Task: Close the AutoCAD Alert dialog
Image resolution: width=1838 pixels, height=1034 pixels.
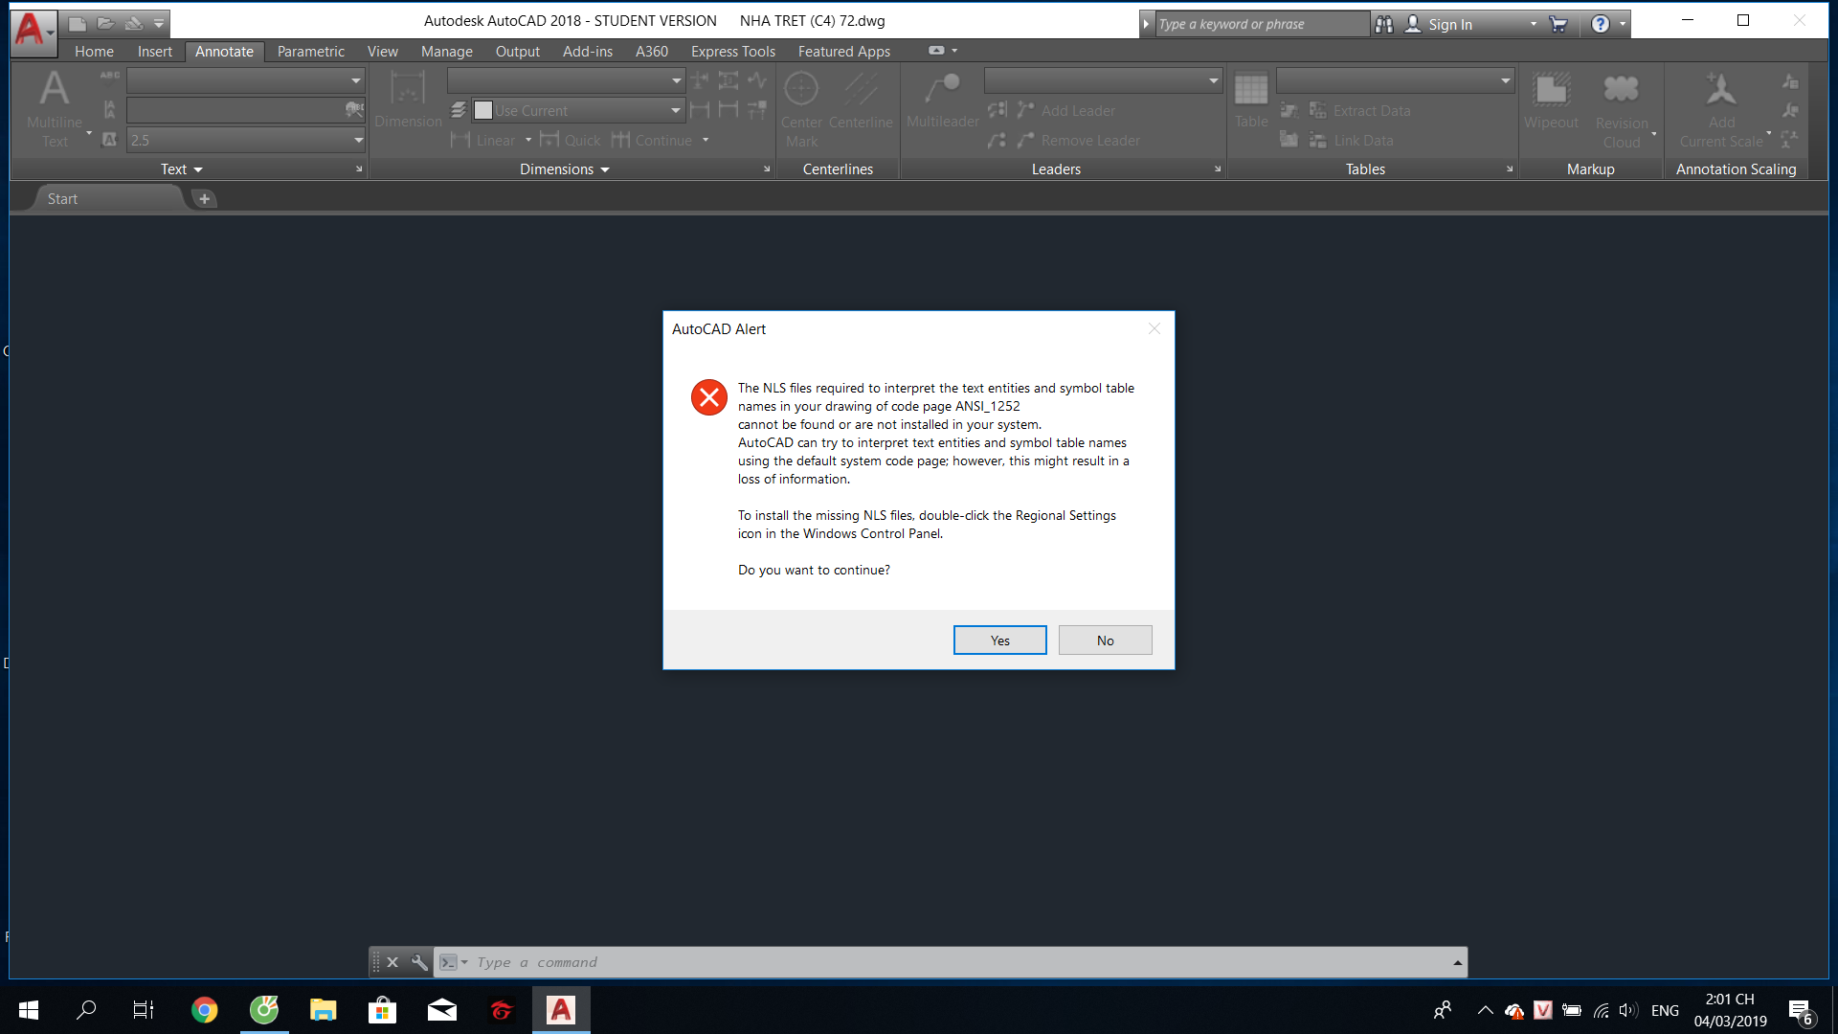Action: tap(1154, 328)
